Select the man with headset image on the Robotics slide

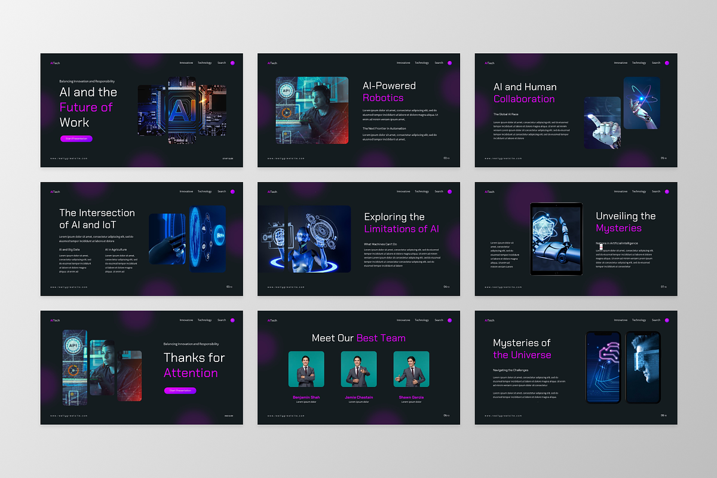312,110
